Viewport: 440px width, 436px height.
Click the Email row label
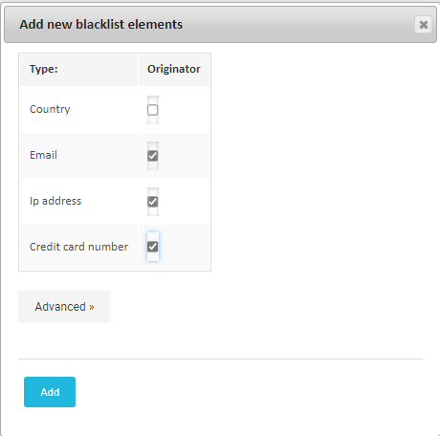(43, 155)
